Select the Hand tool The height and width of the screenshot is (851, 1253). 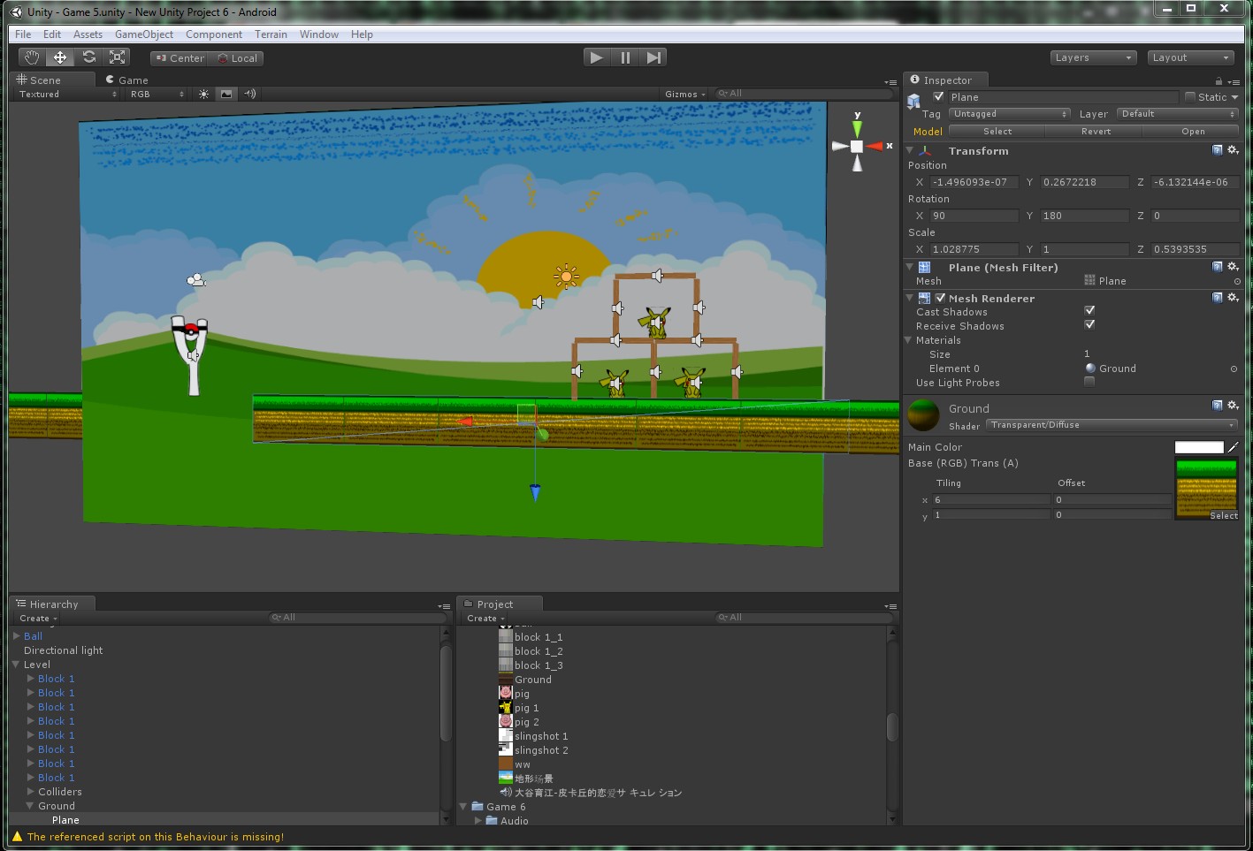click(32, 57)
